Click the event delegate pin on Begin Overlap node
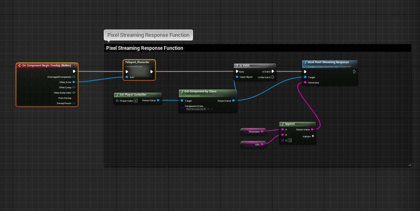This screenshot has height=211, width=420. [75, 66]
